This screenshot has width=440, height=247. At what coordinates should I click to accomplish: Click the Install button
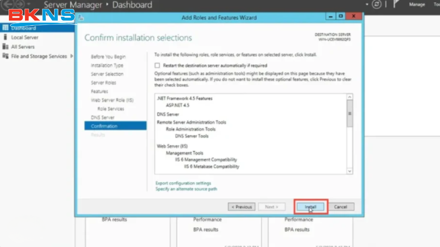click(311, 207)
